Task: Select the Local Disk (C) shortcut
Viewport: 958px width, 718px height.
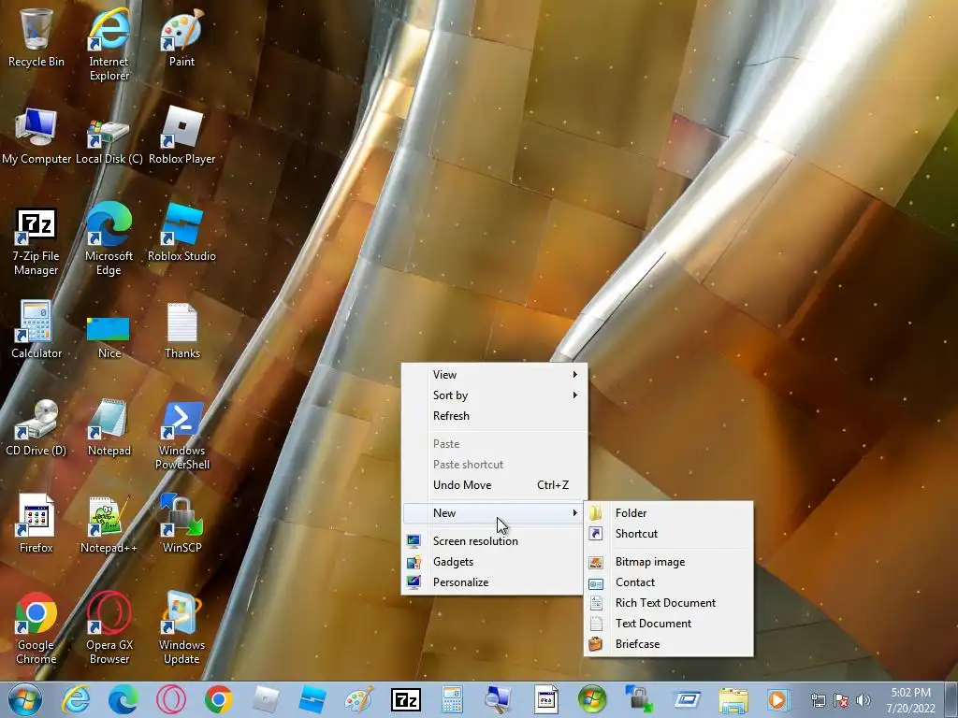Action: tap(109, 142)
